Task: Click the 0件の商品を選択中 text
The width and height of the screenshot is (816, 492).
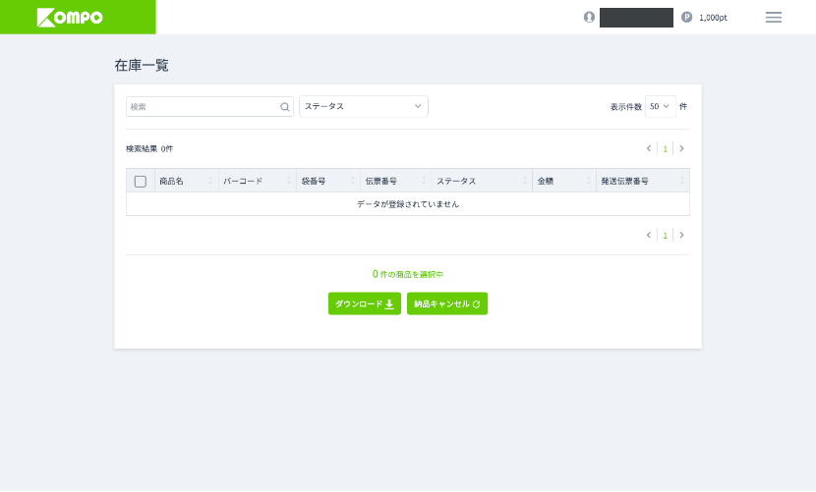Action: coord(407,274)
